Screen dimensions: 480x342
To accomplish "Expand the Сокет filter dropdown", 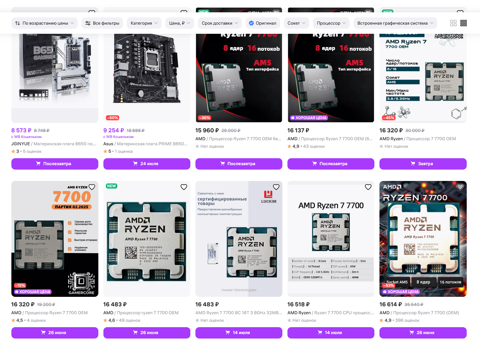I will 297,23.
